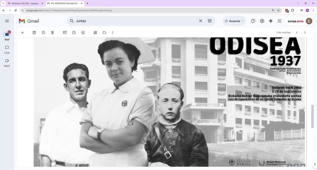
Task: Mark the email as unread
Action: (x=65, y=32)
